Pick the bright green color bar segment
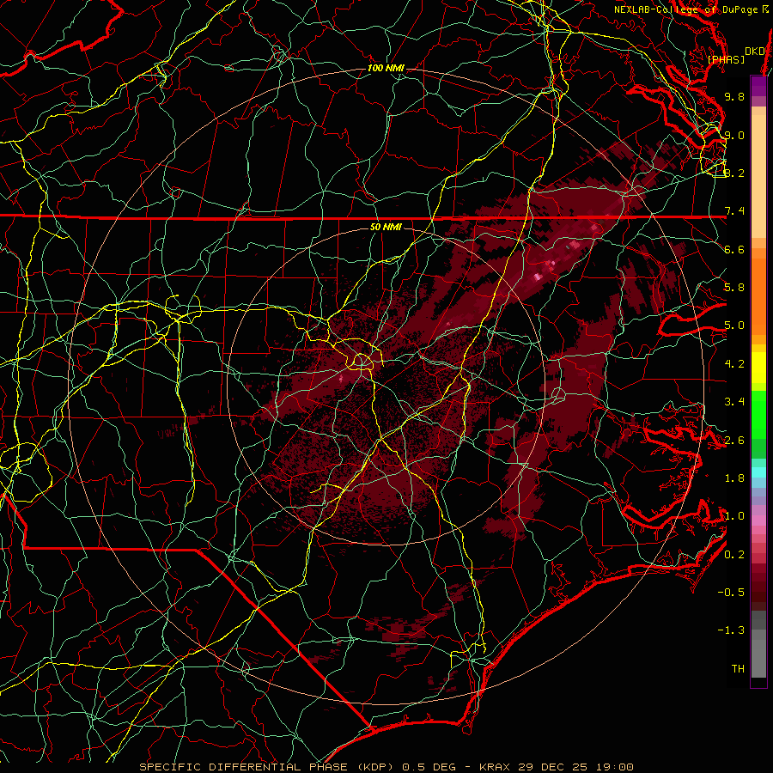This screenshot has height=773, width=773. [x=758, y=414]
